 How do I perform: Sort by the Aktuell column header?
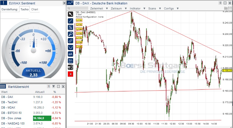(40, 92)
